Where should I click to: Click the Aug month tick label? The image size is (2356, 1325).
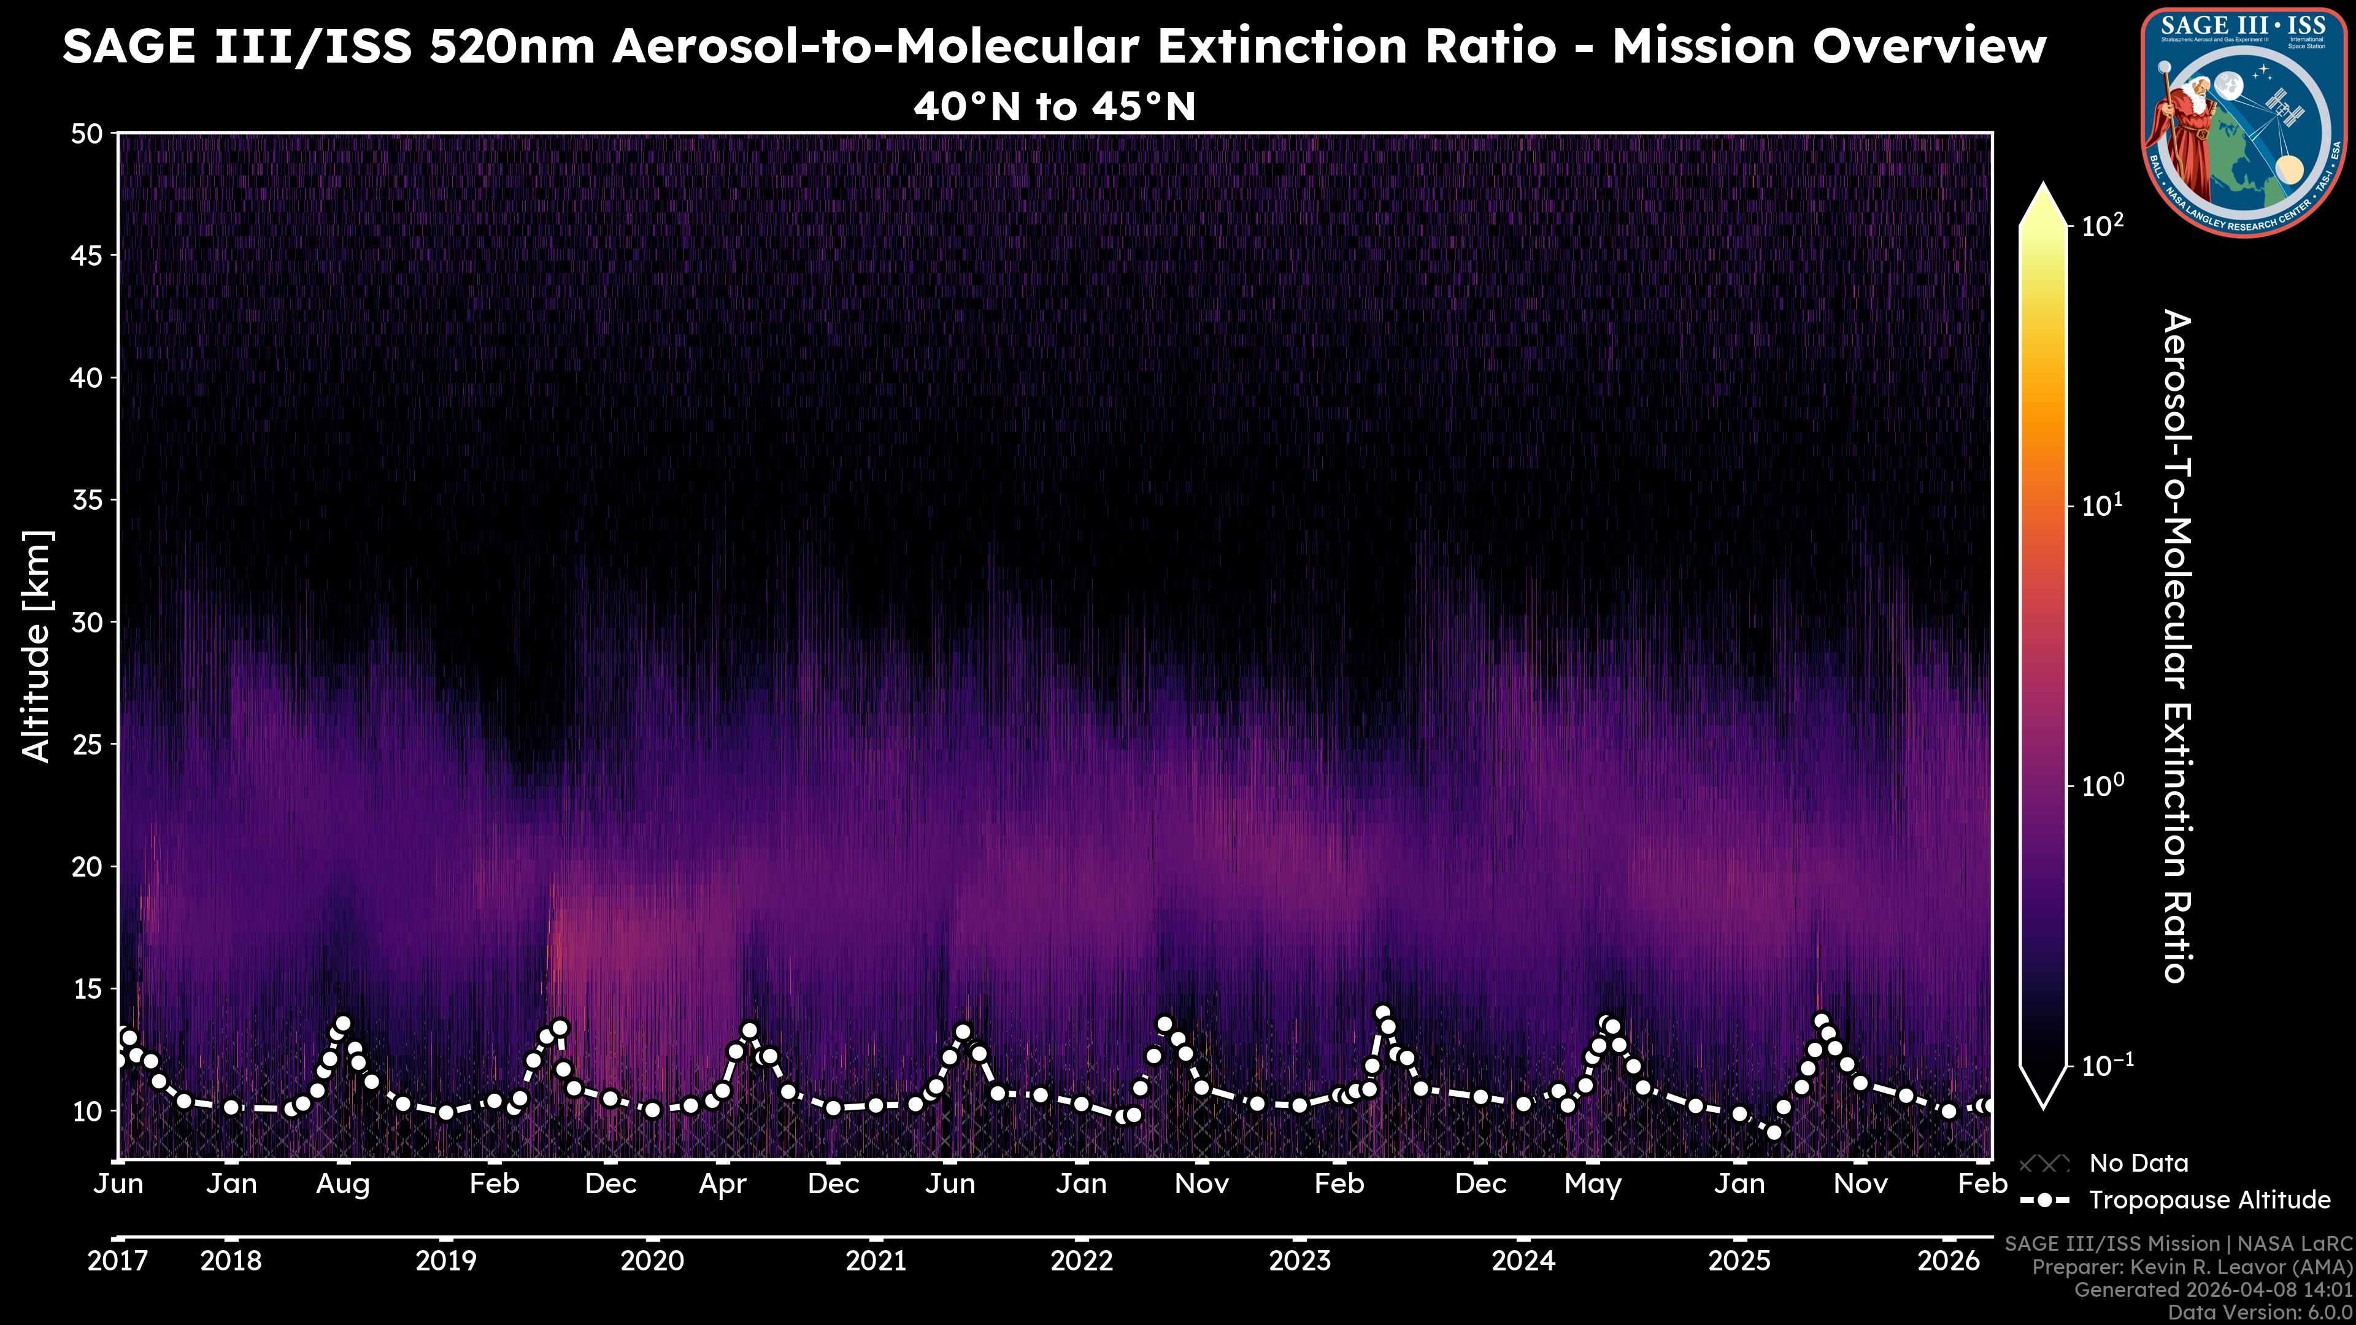(x=343, y=1184)
